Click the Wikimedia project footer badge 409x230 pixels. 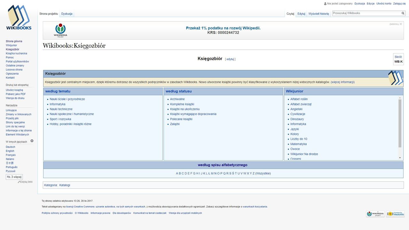[375, 214]
